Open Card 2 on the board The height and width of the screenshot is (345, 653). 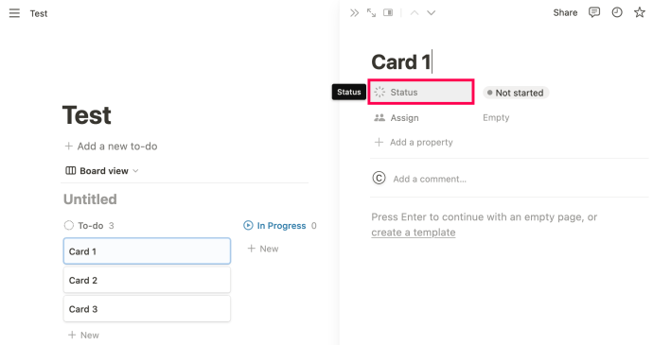147,280
